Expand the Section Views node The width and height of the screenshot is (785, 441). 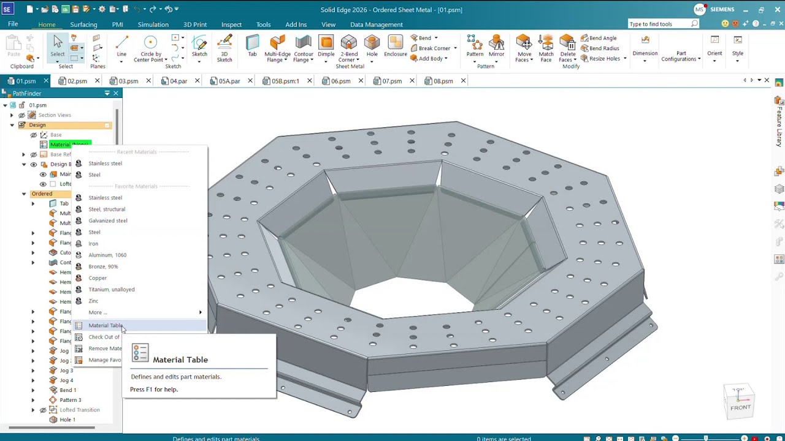coord(12,115)
